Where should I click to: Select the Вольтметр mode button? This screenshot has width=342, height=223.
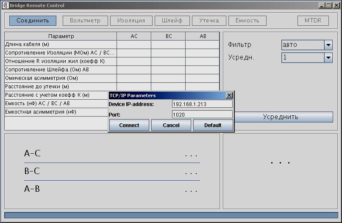coord(85,20)
